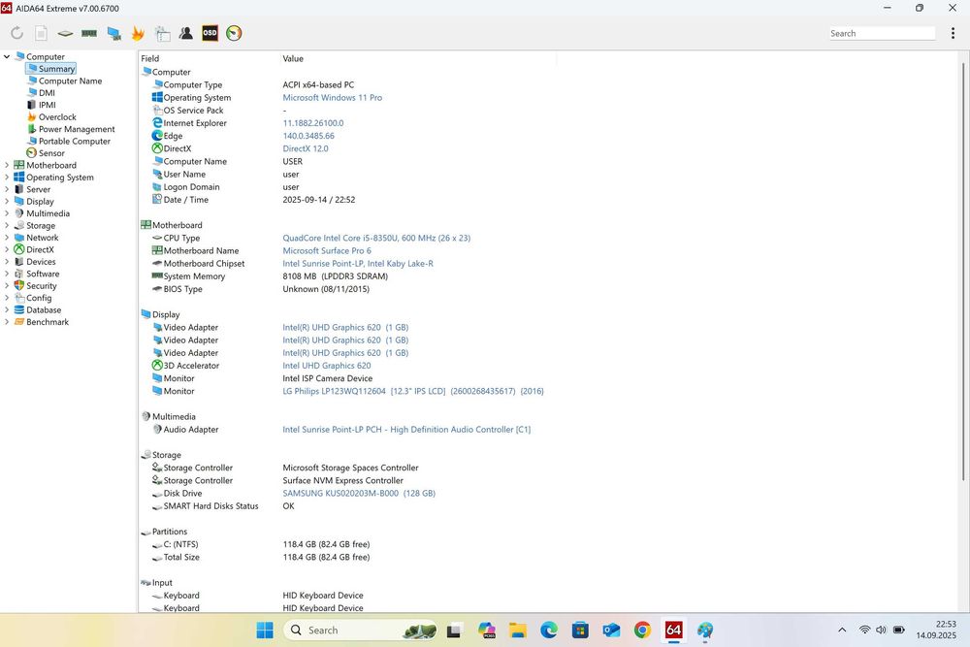
Task: Open the volume speaker tray icon
Action: (x=881, y=631)
